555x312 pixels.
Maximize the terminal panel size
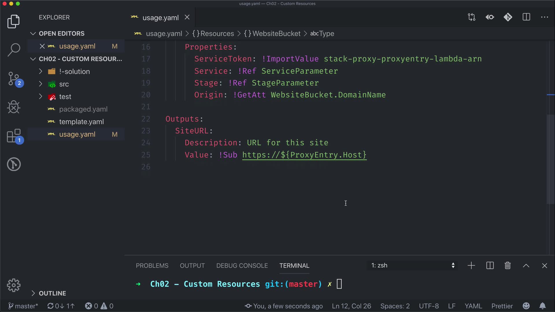point(526,265)
